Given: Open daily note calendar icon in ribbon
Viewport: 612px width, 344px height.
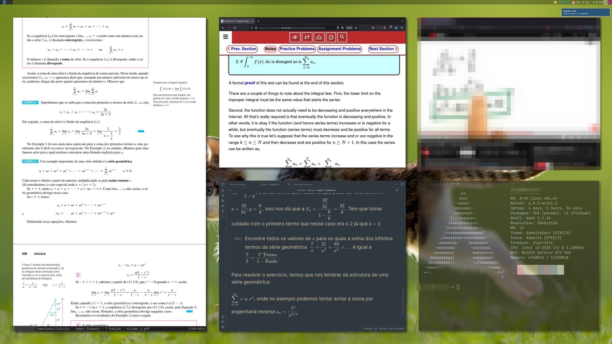Looking at the screenshot, I should [223, 206].
